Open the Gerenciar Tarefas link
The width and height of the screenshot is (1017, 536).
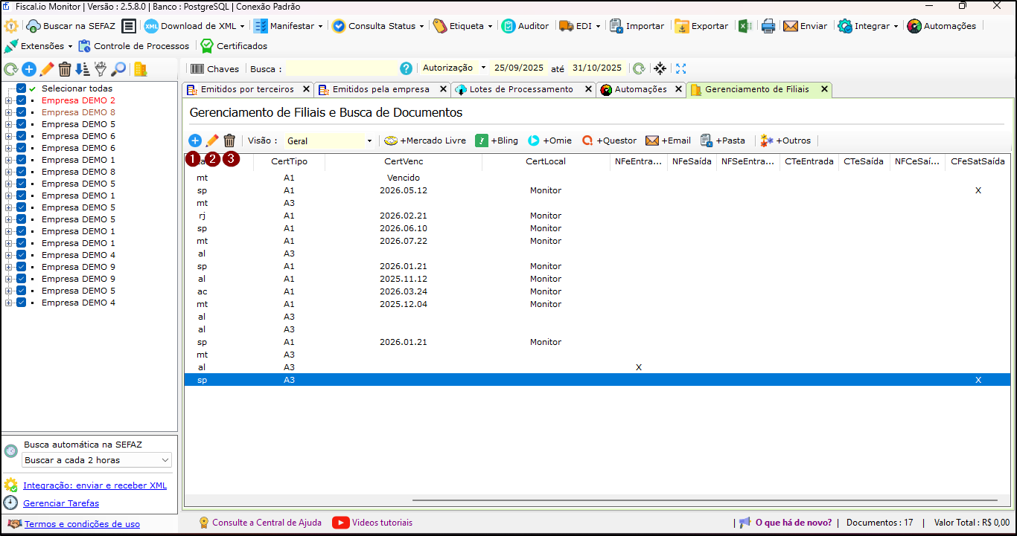(x=61, y=503)
